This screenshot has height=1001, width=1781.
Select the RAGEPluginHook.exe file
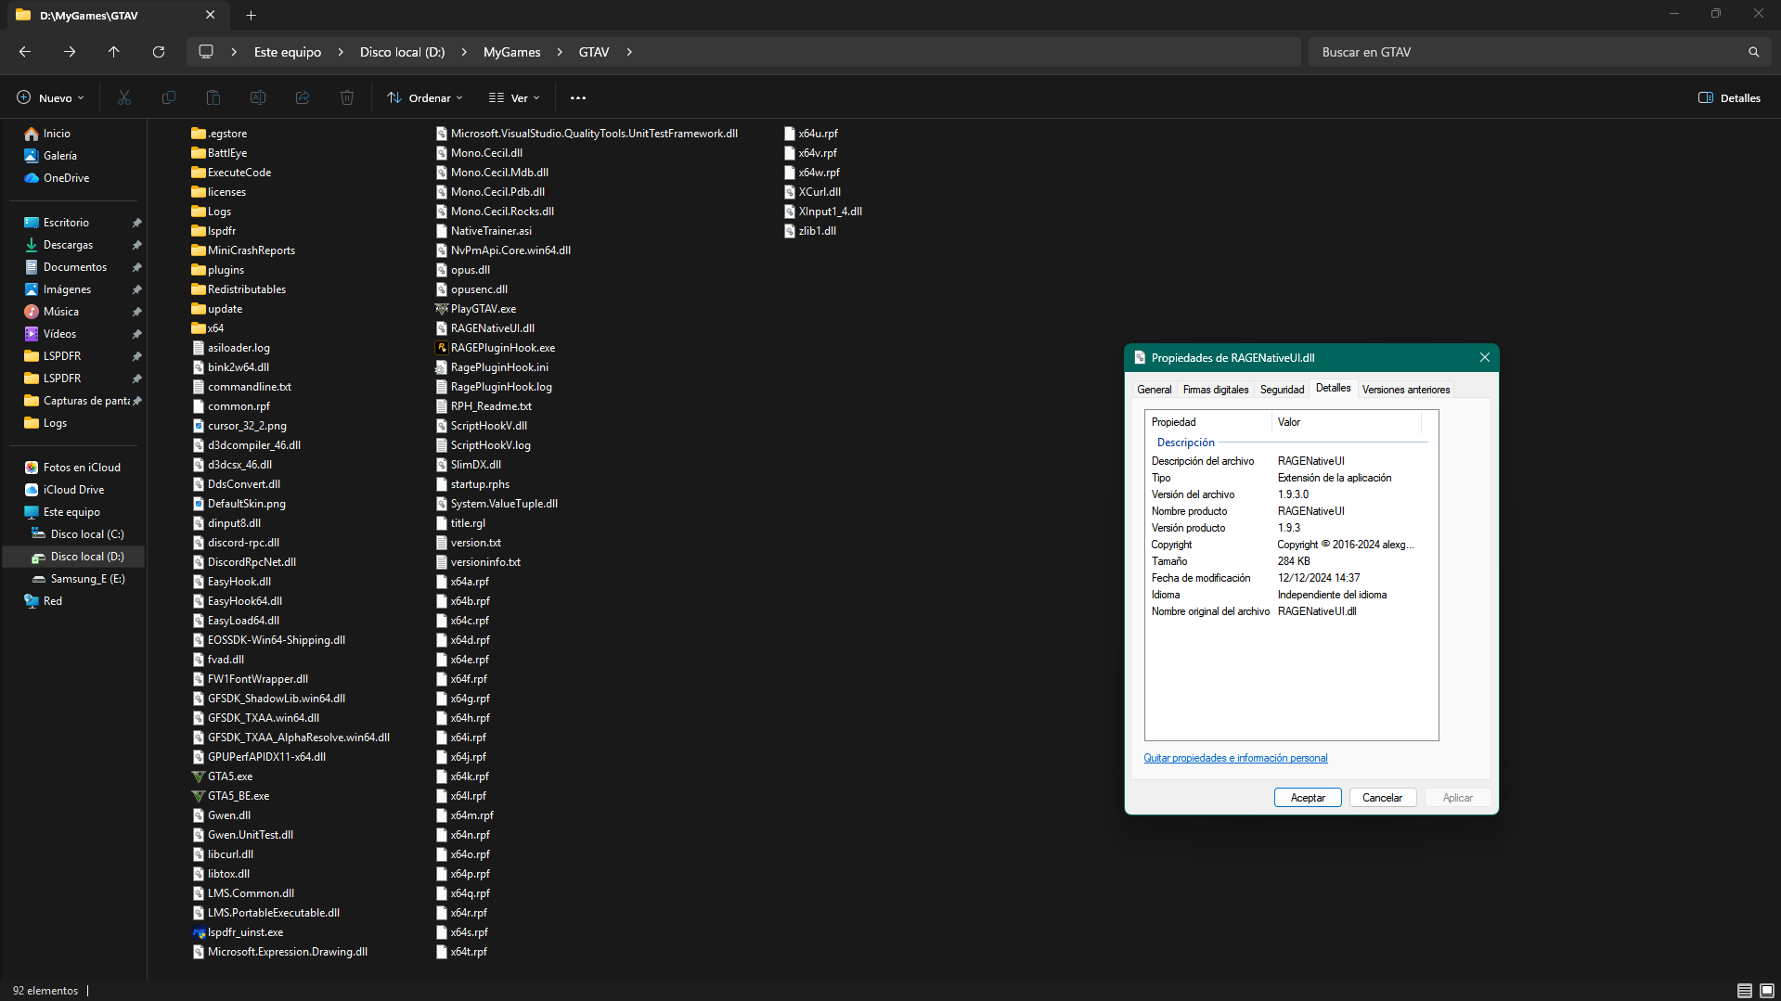[x=502, y=348]
